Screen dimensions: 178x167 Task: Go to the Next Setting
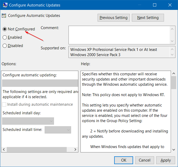[x=148, y=18]
